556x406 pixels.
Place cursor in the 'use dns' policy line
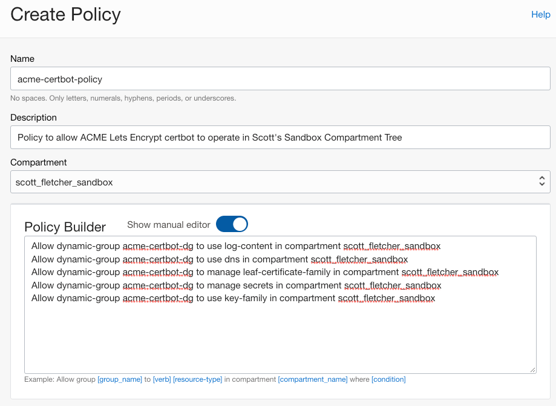(220, 259)
